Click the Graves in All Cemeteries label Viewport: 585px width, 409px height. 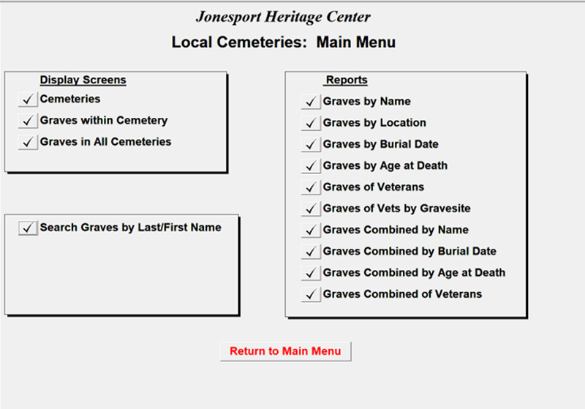point(105,142)
